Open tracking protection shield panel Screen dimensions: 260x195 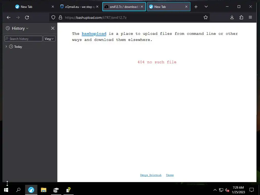pos(53,18)
